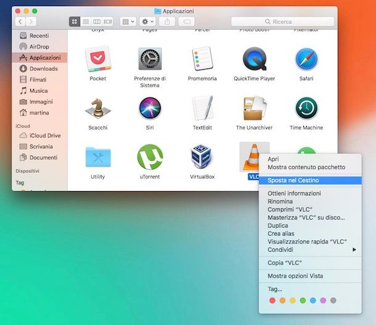Open iCloud Drive in the sidebar
The image size is (376, 325).
coord(39,136)
